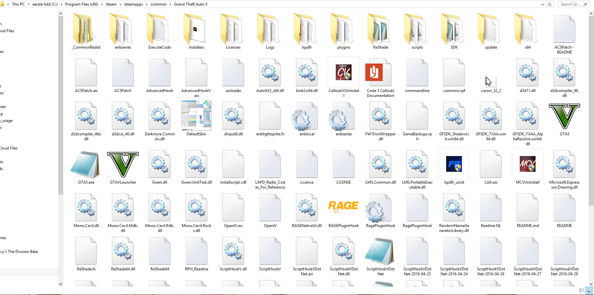594x295 pixels.
Task: Select the DefaultSkin image thumbnail
Action: [196, 115]
